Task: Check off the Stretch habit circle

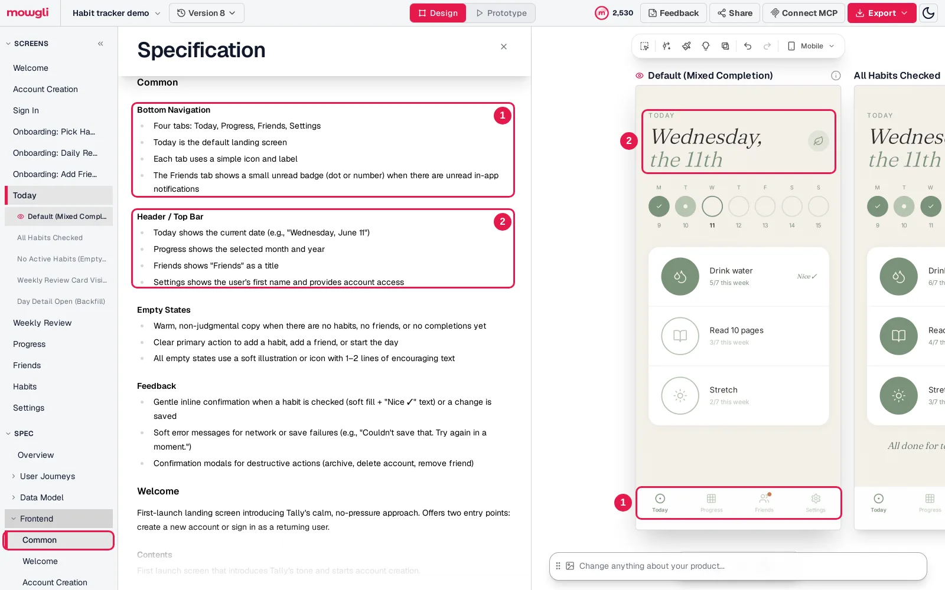Action: [680, 396]
